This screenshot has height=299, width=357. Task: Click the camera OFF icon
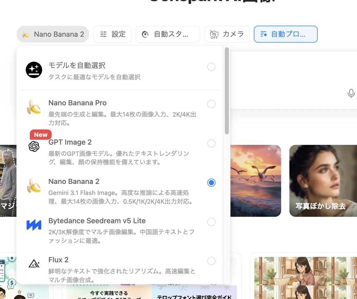214,34
